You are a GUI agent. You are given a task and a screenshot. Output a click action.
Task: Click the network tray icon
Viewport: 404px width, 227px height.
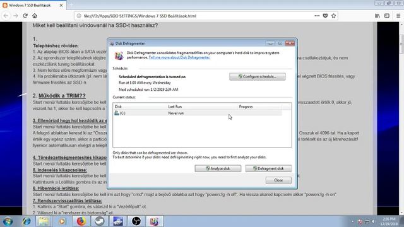tap(367, 221)
